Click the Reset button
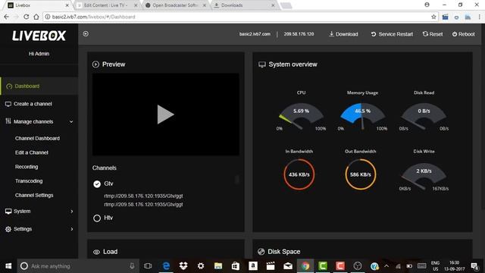Image resolution: width=485 pixels, height=273 pixels. pos(433,34)
